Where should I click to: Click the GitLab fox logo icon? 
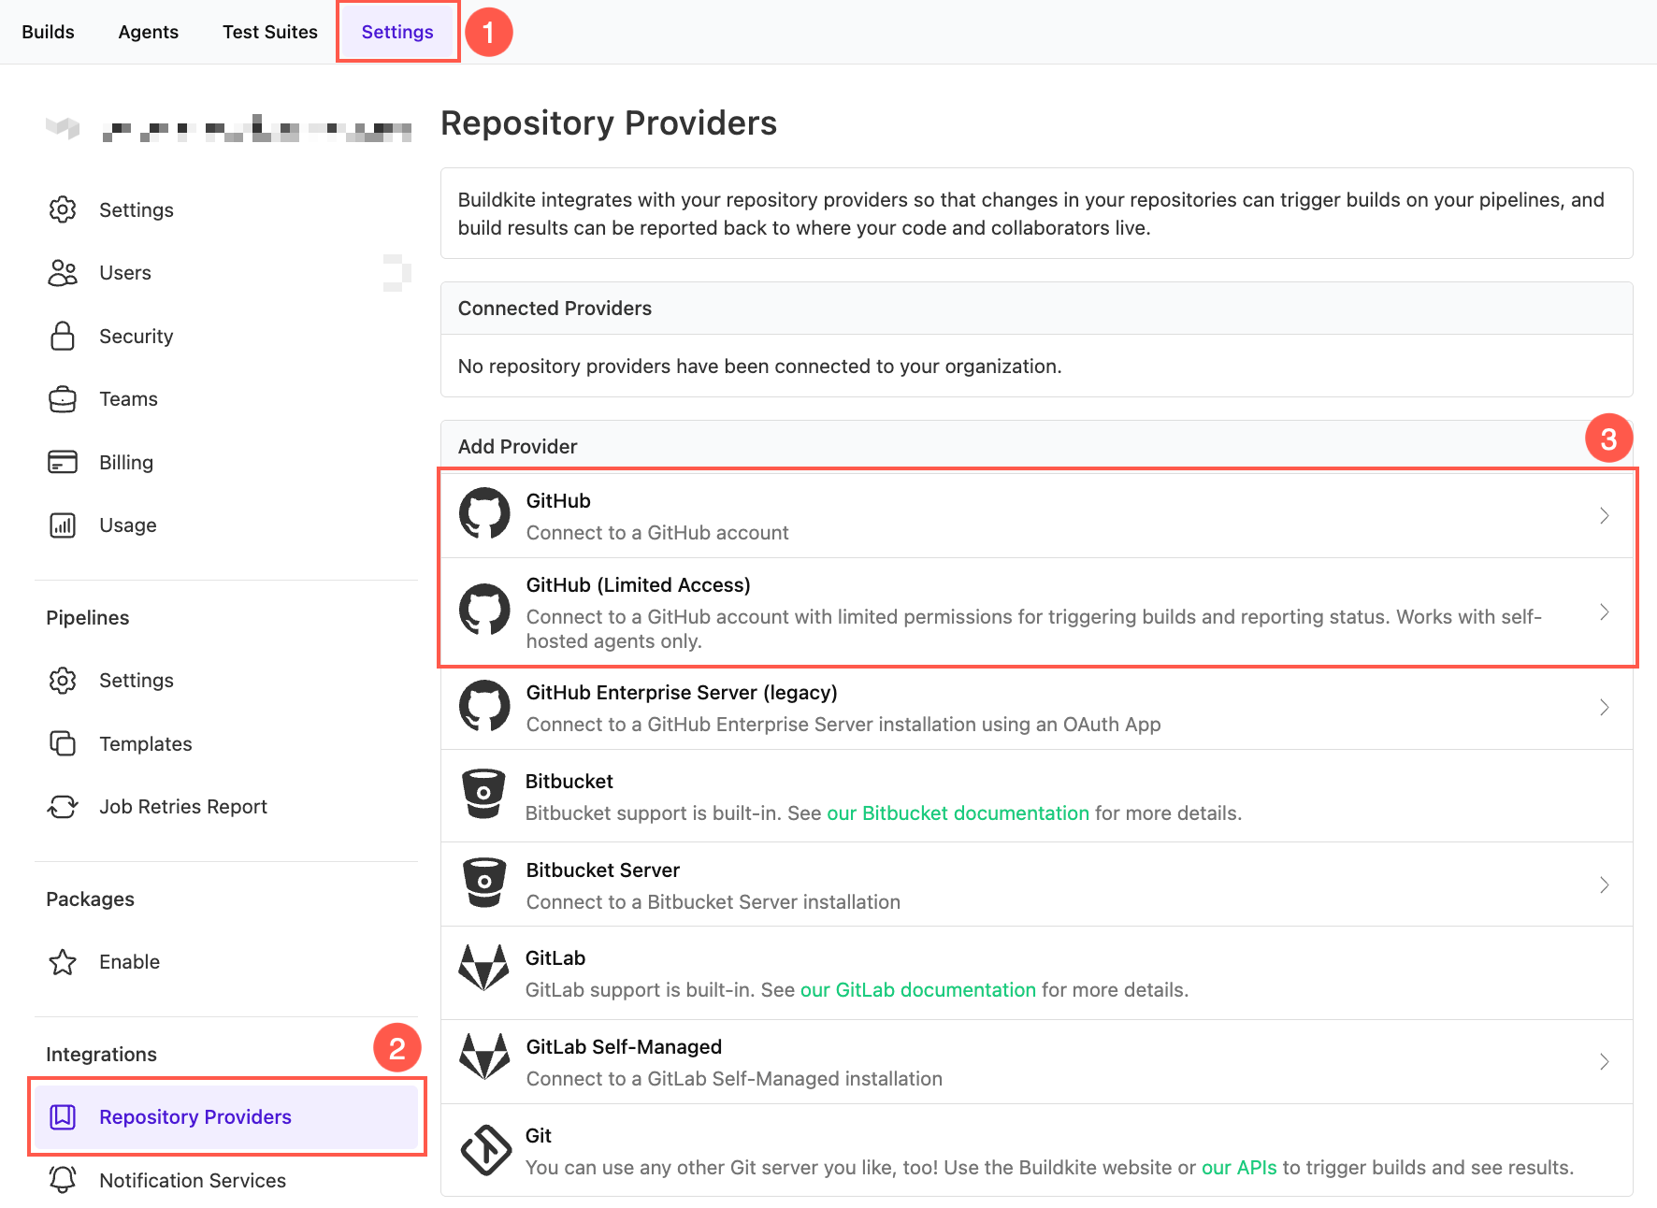click(483, 972)
